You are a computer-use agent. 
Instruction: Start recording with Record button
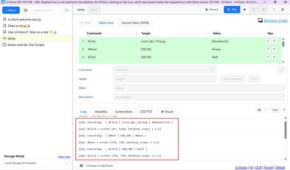[x=211, y=10]
